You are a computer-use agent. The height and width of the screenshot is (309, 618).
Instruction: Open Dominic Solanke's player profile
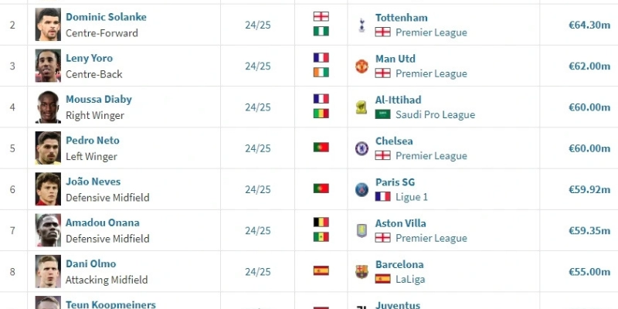(106, 17)
